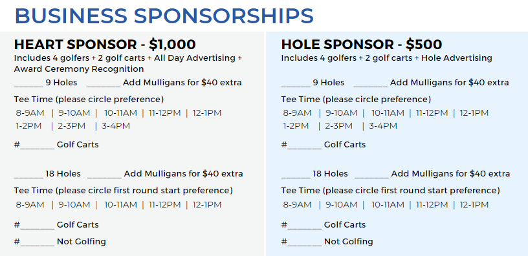Viewport: 528px width, 256px height.
Task: Click Not Golfing number field under Hole Sponsor
Action: point(304,244)
